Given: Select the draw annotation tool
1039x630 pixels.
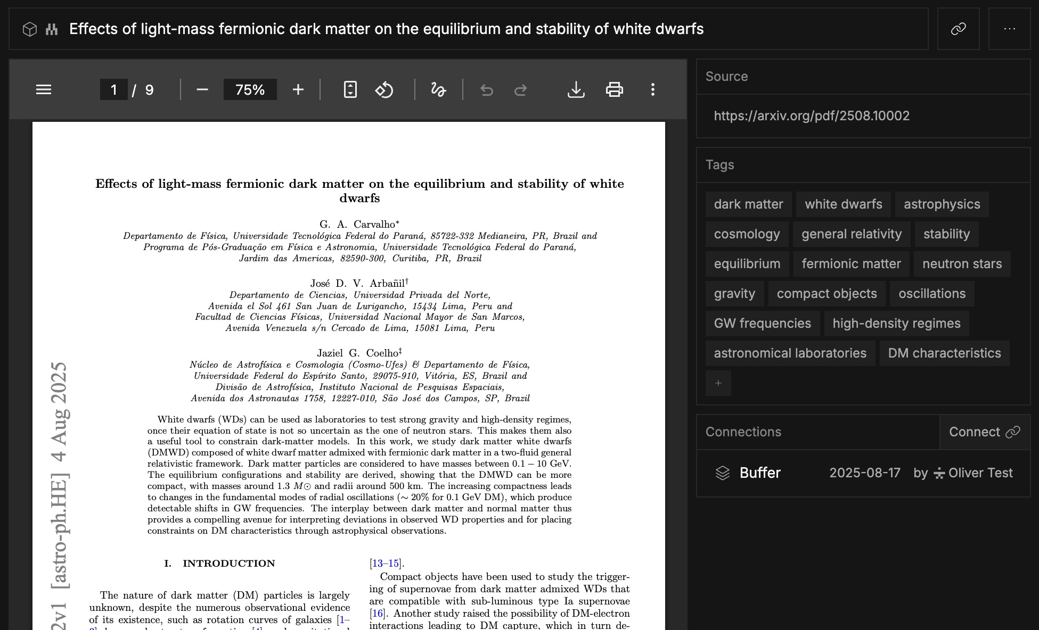Looking at the screenshot, I should tap(438, 89).
